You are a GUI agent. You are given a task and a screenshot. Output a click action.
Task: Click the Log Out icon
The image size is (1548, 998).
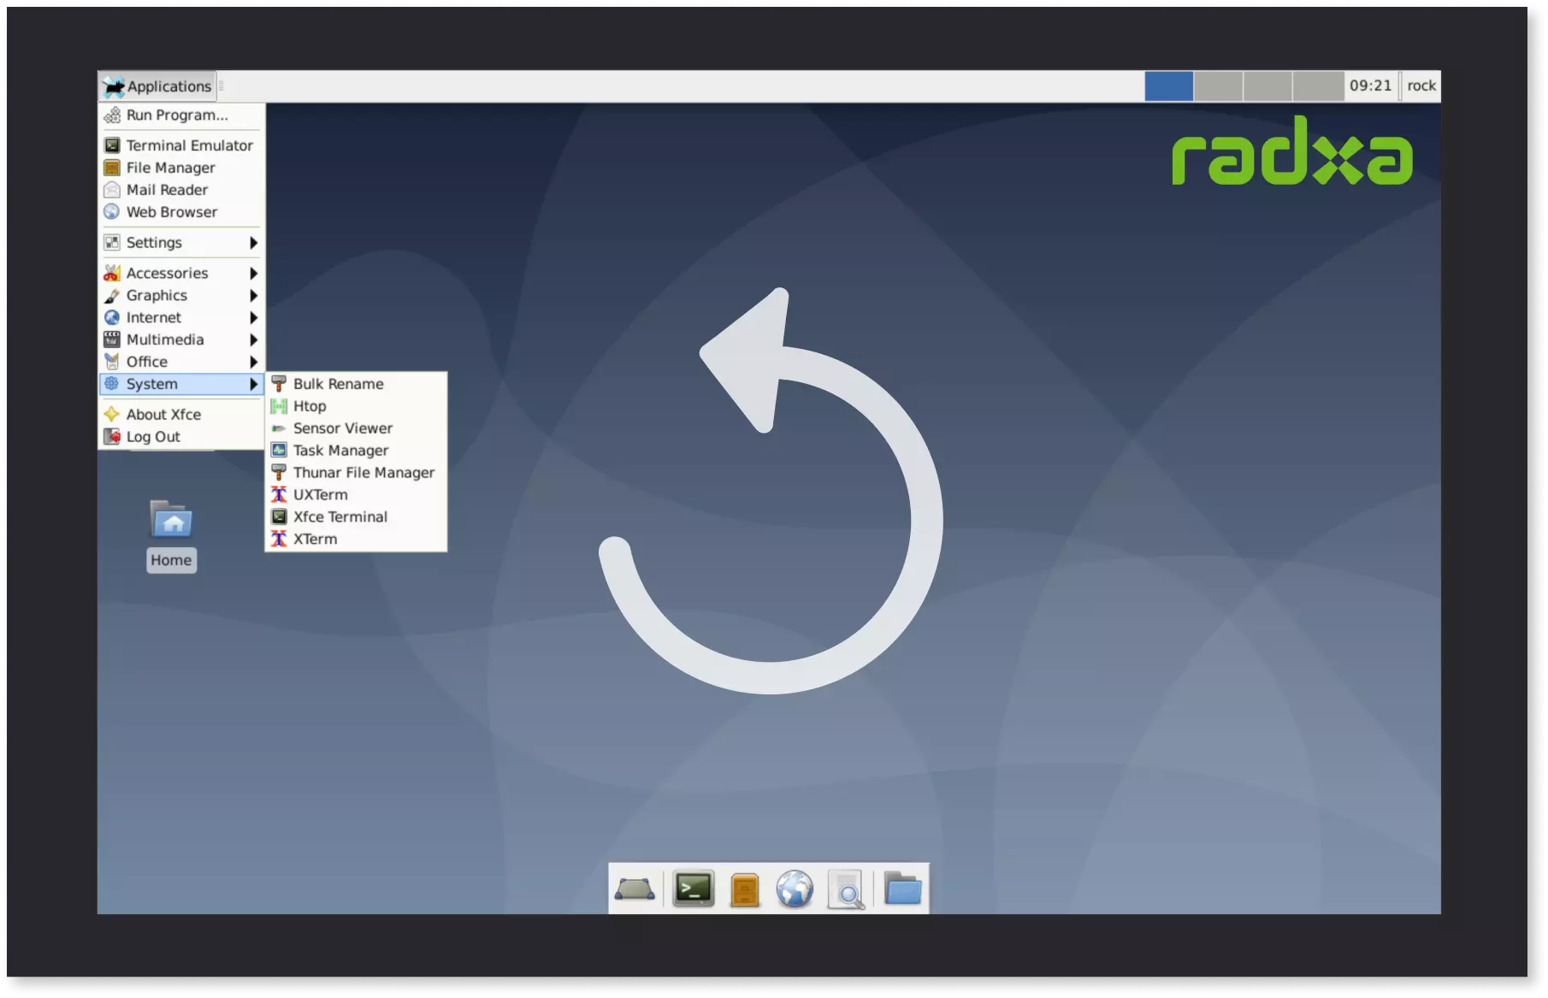coord(112,437)
